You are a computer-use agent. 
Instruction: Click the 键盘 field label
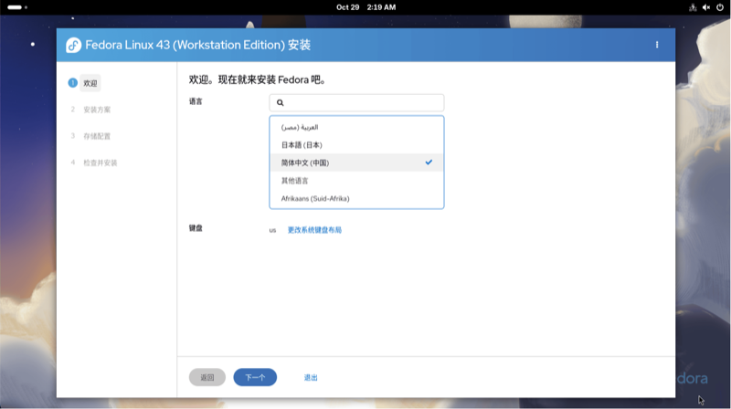pyautogui.click(x=196, y=228)
